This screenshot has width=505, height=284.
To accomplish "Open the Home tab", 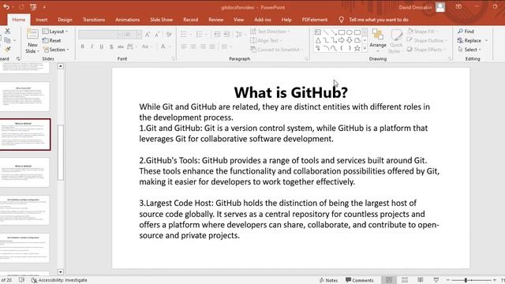I will coord(19,20).
